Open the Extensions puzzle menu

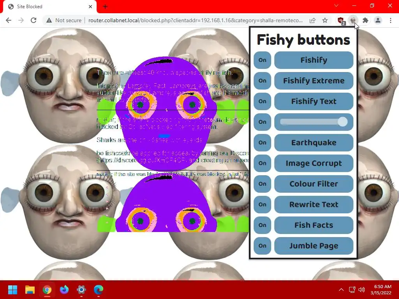(365, 20)
